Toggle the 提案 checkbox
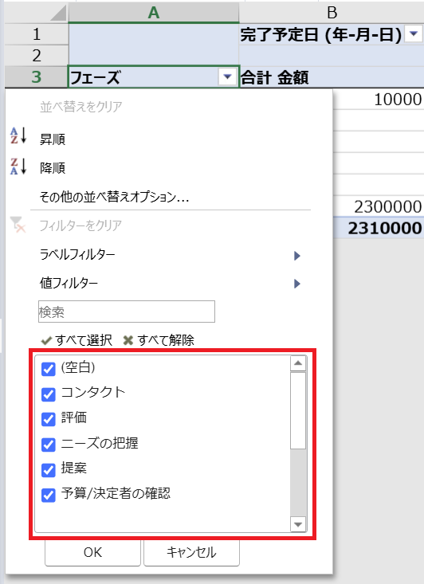The image size is (424, 584). [x=49, y=470]
